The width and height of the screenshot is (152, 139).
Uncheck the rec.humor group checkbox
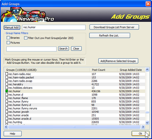click(7, 91)
